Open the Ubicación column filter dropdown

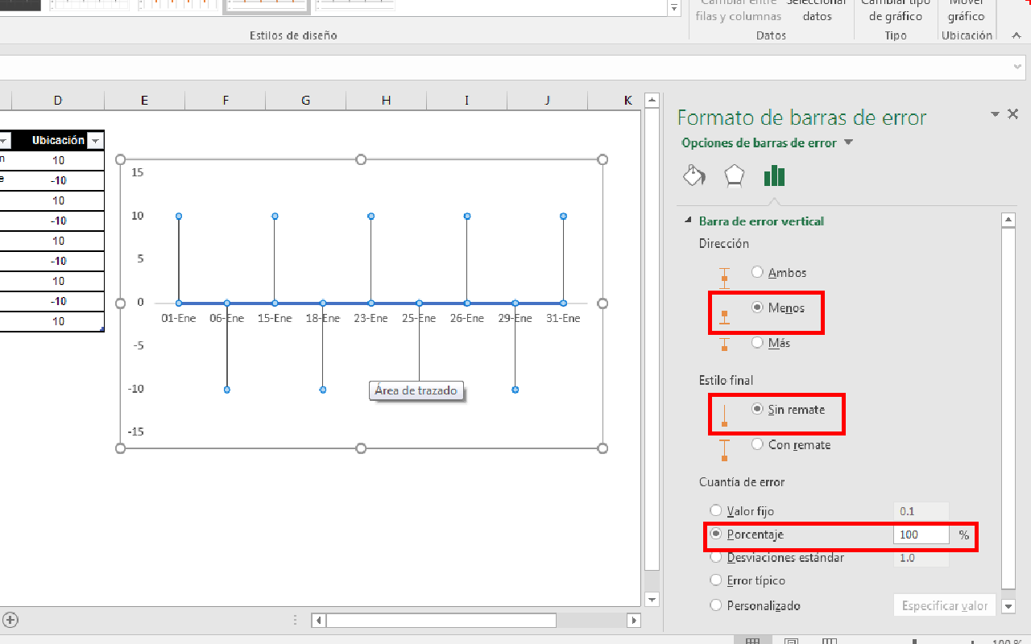(96, 140)
